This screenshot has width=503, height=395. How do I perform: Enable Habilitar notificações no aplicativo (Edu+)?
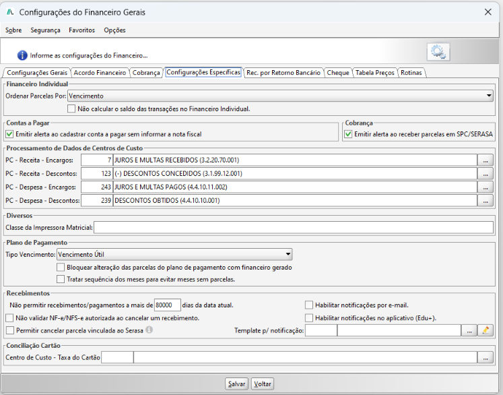point(309,318)
